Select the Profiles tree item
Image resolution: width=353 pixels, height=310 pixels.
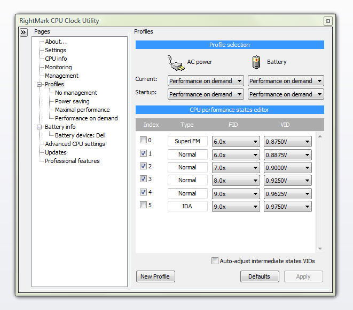(x=54, y=84)
